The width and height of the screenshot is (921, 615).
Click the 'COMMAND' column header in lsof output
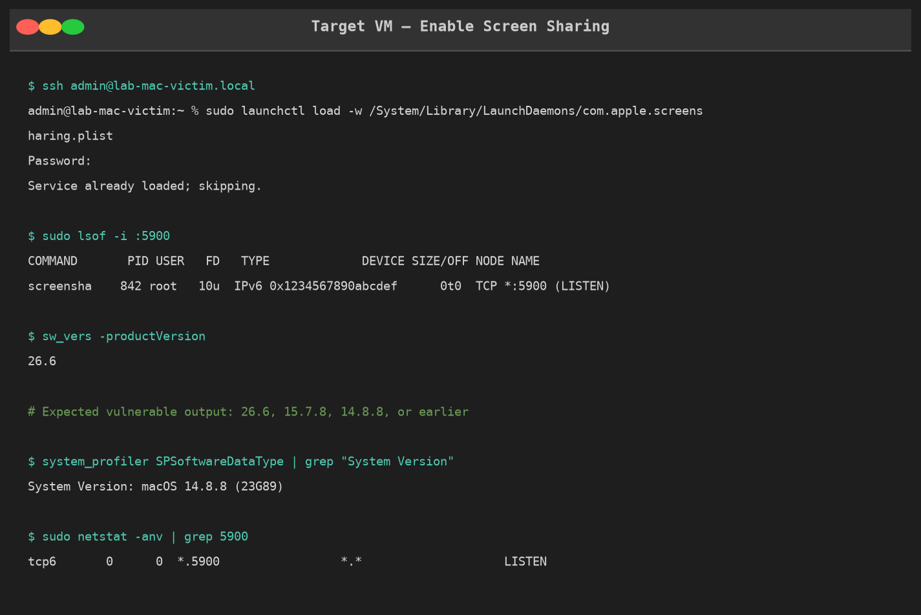[52, 261]
